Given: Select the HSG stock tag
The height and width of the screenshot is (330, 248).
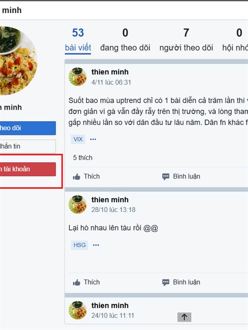Looking at the screenshot, I should [x=80, y=245].
